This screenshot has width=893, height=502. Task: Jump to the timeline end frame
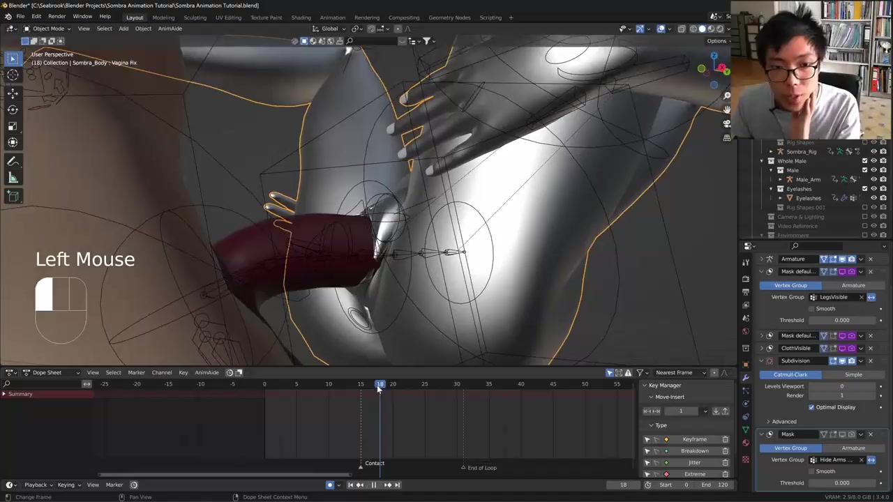pyautogui.click(x=397, y=485)
